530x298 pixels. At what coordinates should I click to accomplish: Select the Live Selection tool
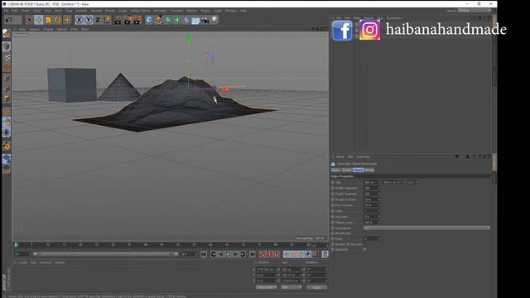pyautogui.click(x=29, y=20)
